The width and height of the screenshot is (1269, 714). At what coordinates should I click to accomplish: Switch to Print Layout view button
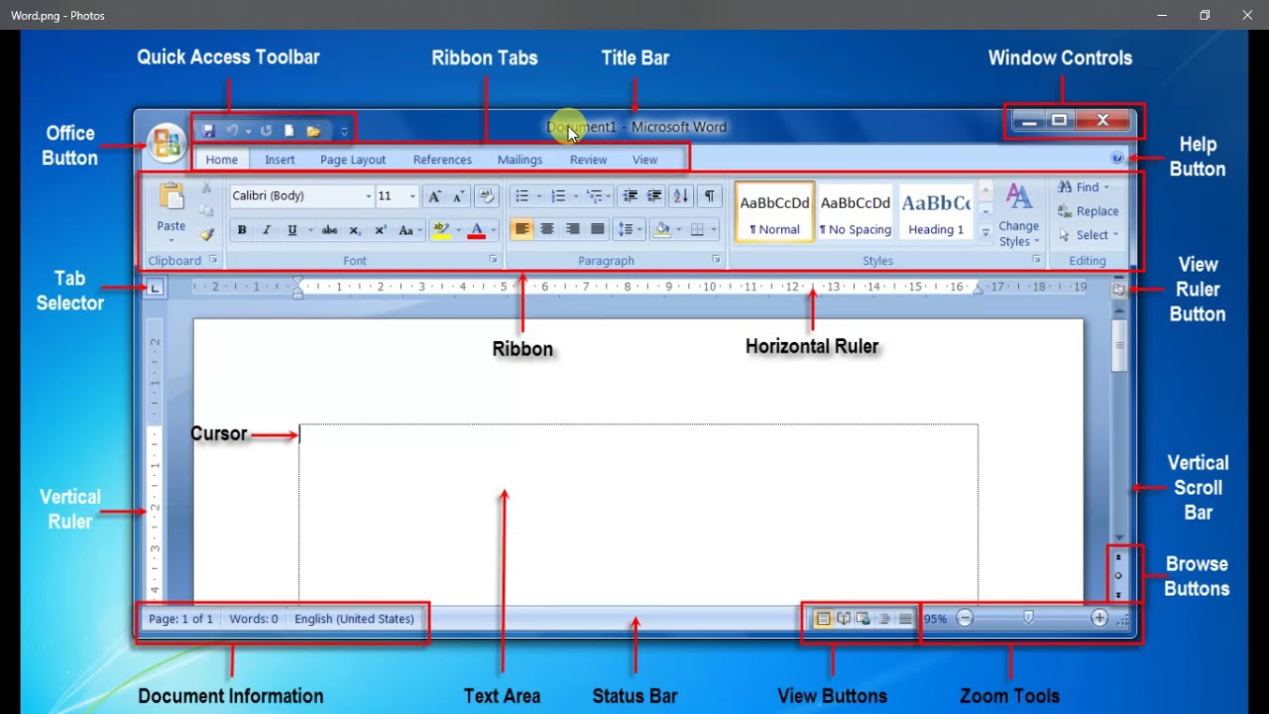pyautogui.click(x=823, y=618)
